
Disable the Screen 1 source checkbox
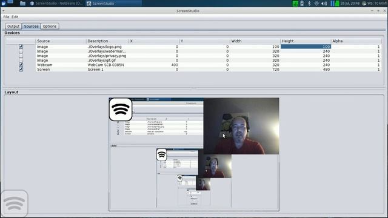21,70
